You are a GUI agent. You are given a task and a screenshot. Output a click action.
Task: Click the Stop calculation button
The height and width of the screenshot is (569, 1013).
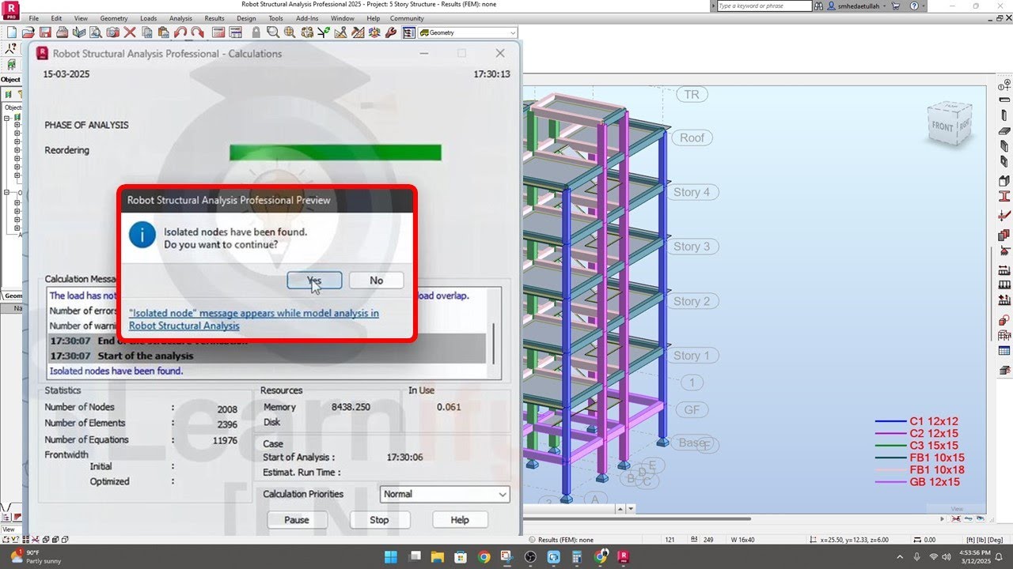(379, 520)
